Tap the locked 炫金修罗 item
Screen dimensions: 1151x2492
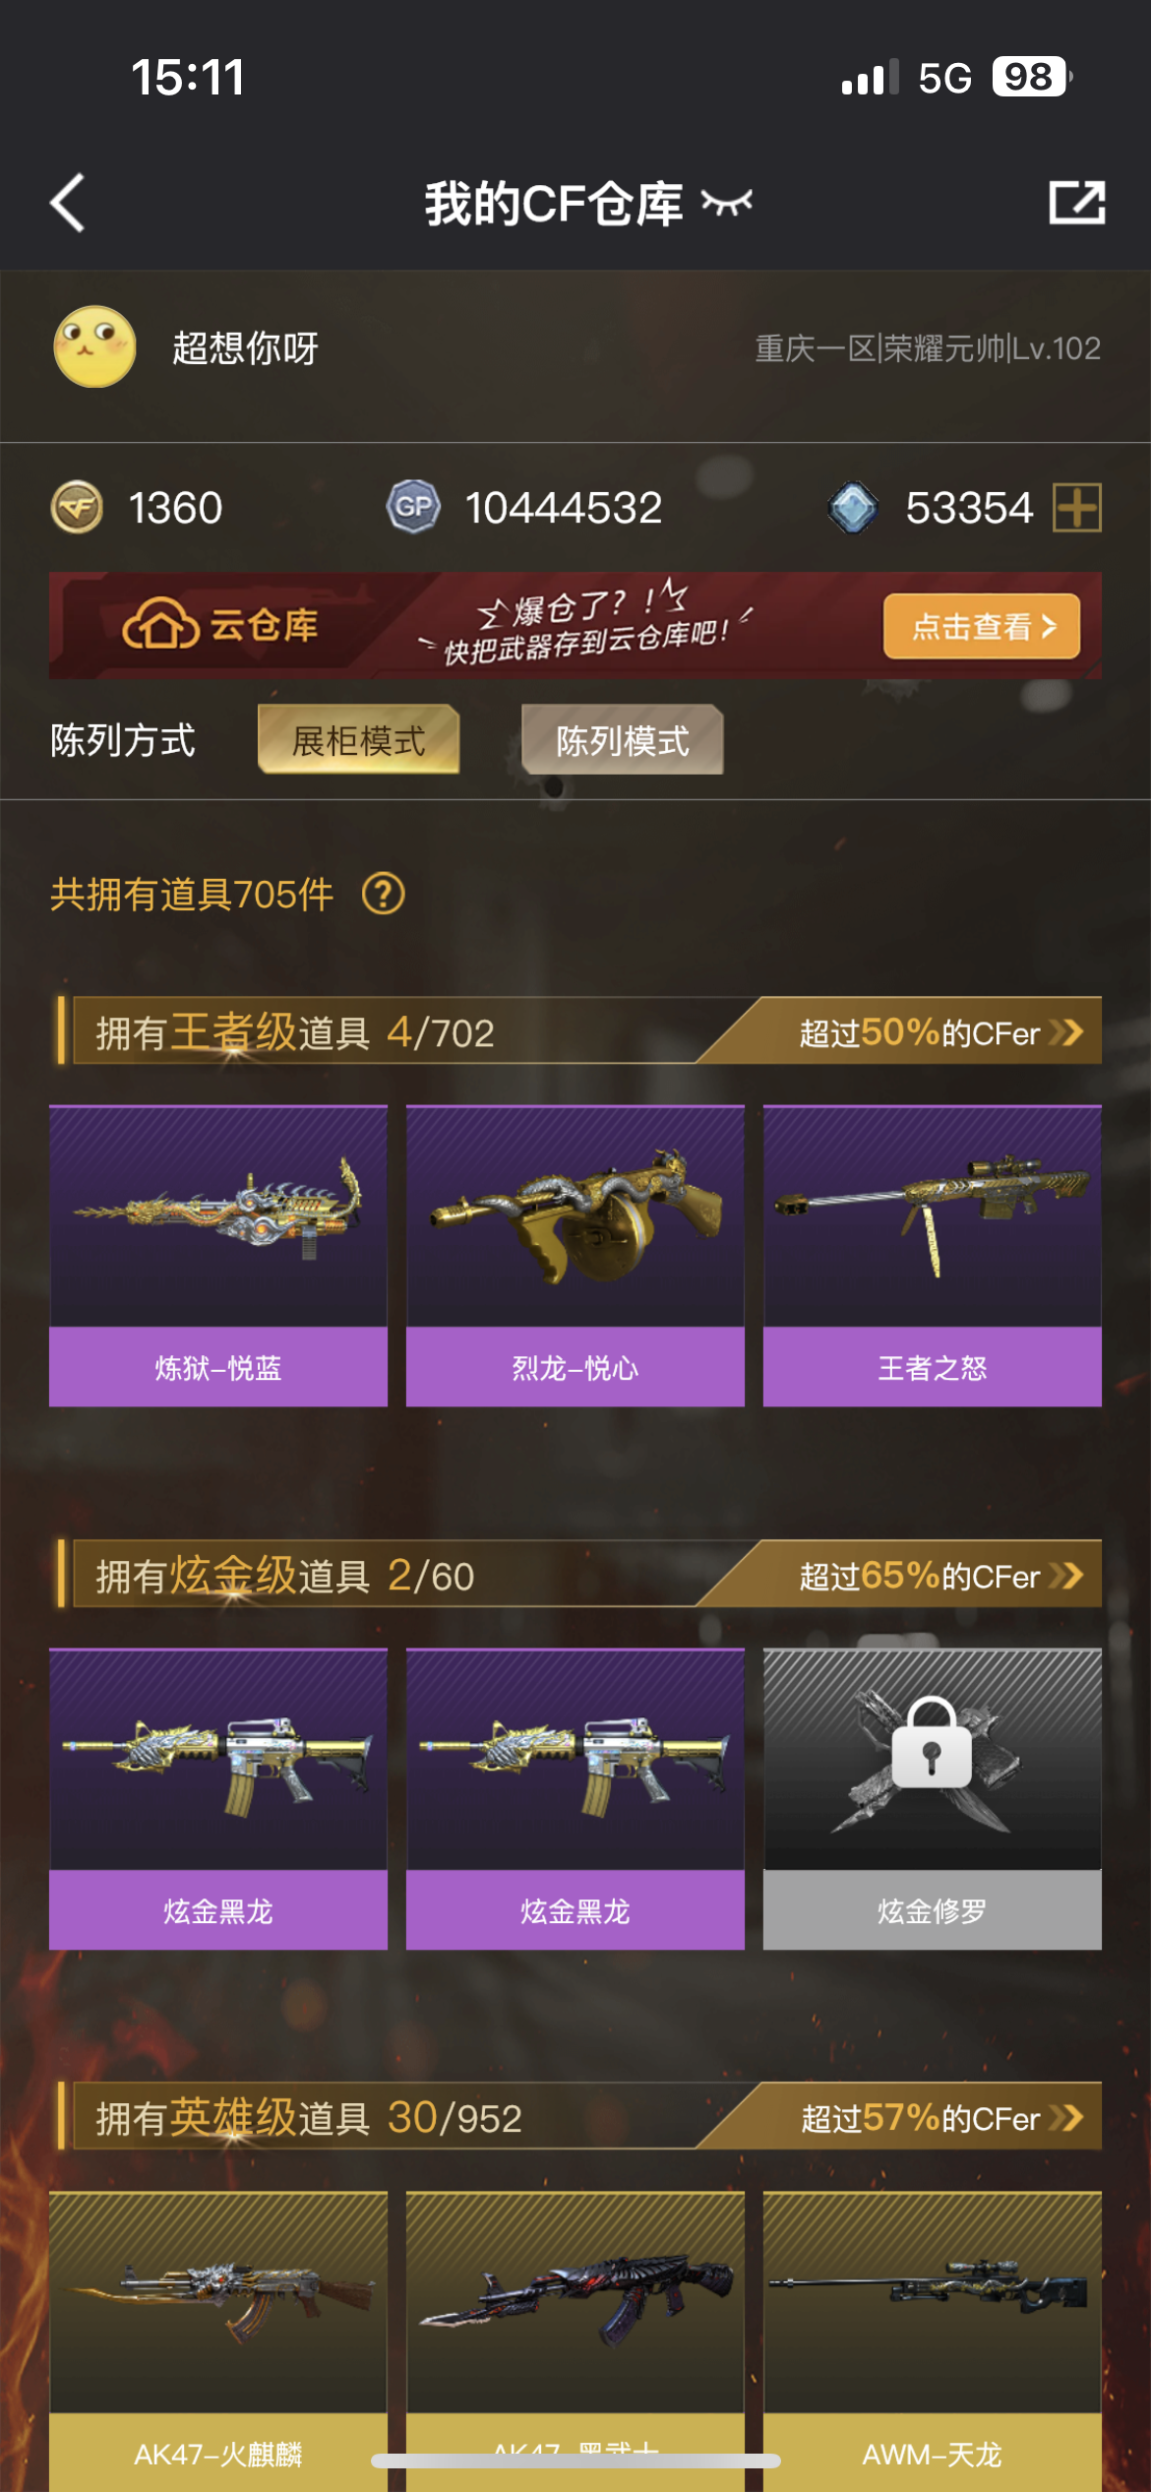click(933, 1799)
